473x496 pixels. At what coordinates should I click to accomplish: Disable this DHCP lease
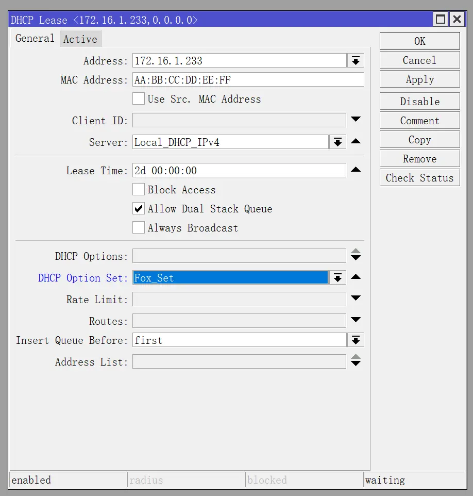coord(419,101)
